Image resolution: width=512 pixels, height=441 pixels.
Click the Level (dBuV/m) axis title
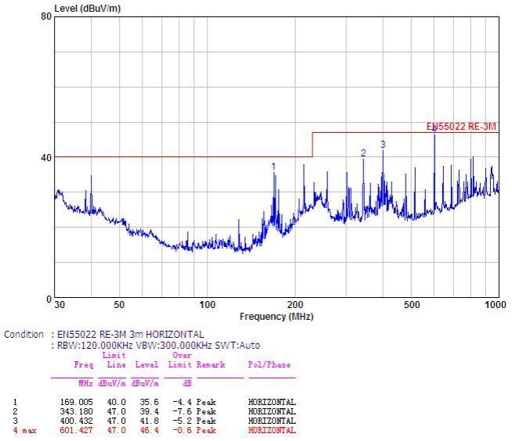point(88,9)
